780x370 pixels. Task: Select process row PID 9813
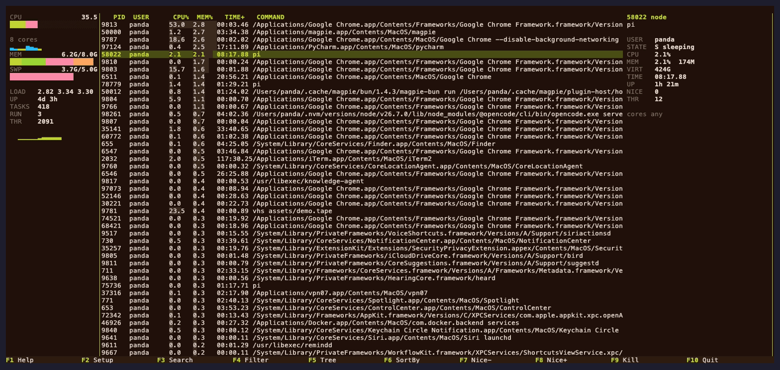[362, 25]
